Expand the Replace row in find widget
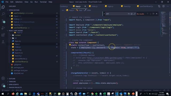 click(104, 14)
